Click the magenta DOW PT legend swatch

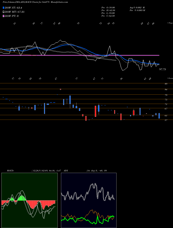click(x=4, y=16)
